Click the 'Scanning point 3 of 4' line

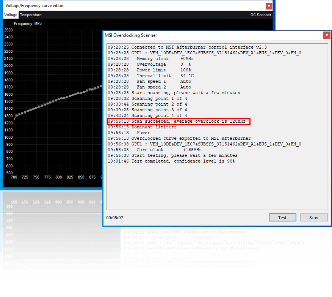point(147,110)
